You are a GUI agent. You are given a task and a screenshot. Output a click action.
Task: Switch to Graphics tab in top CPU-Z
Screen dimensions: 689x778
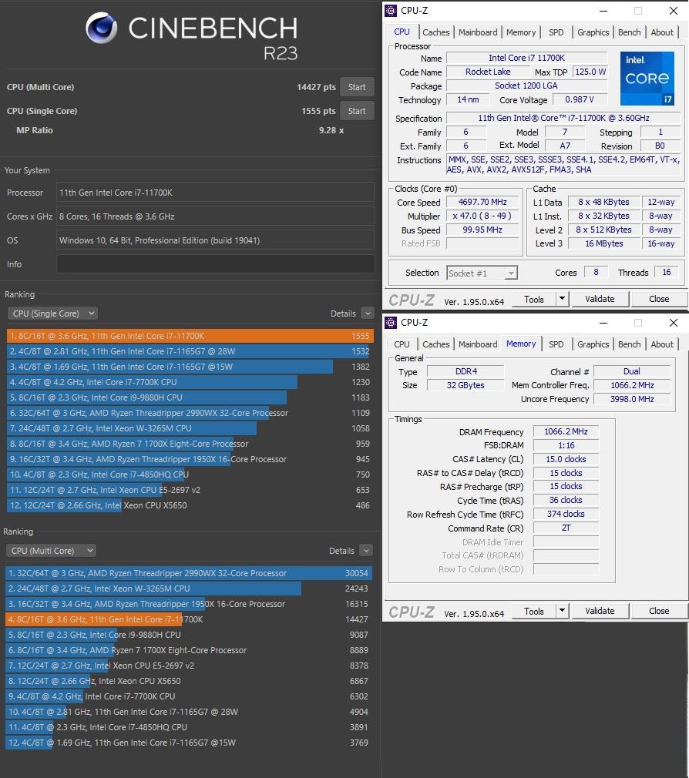click(x=593, y=32)
